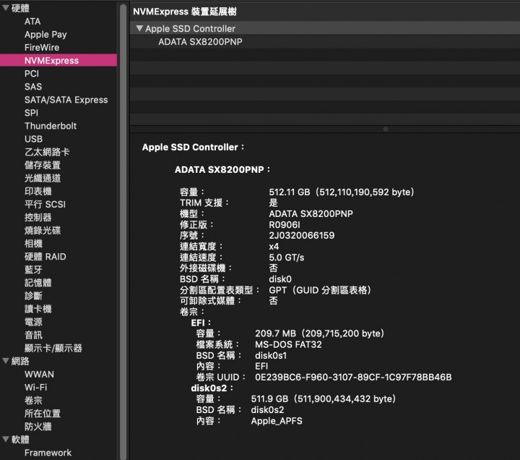
Task: Click the Apple_APFS content value
Action: point(277,421)
